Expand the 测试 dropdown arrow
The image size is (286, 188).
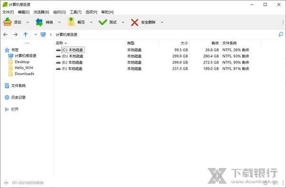point(123,22)
